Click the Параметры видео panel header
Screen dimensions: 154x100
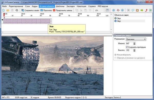[133, 35]
